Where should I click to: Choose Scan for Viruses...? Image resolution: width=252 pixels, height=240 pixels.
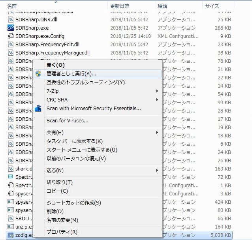coord(98,121)
